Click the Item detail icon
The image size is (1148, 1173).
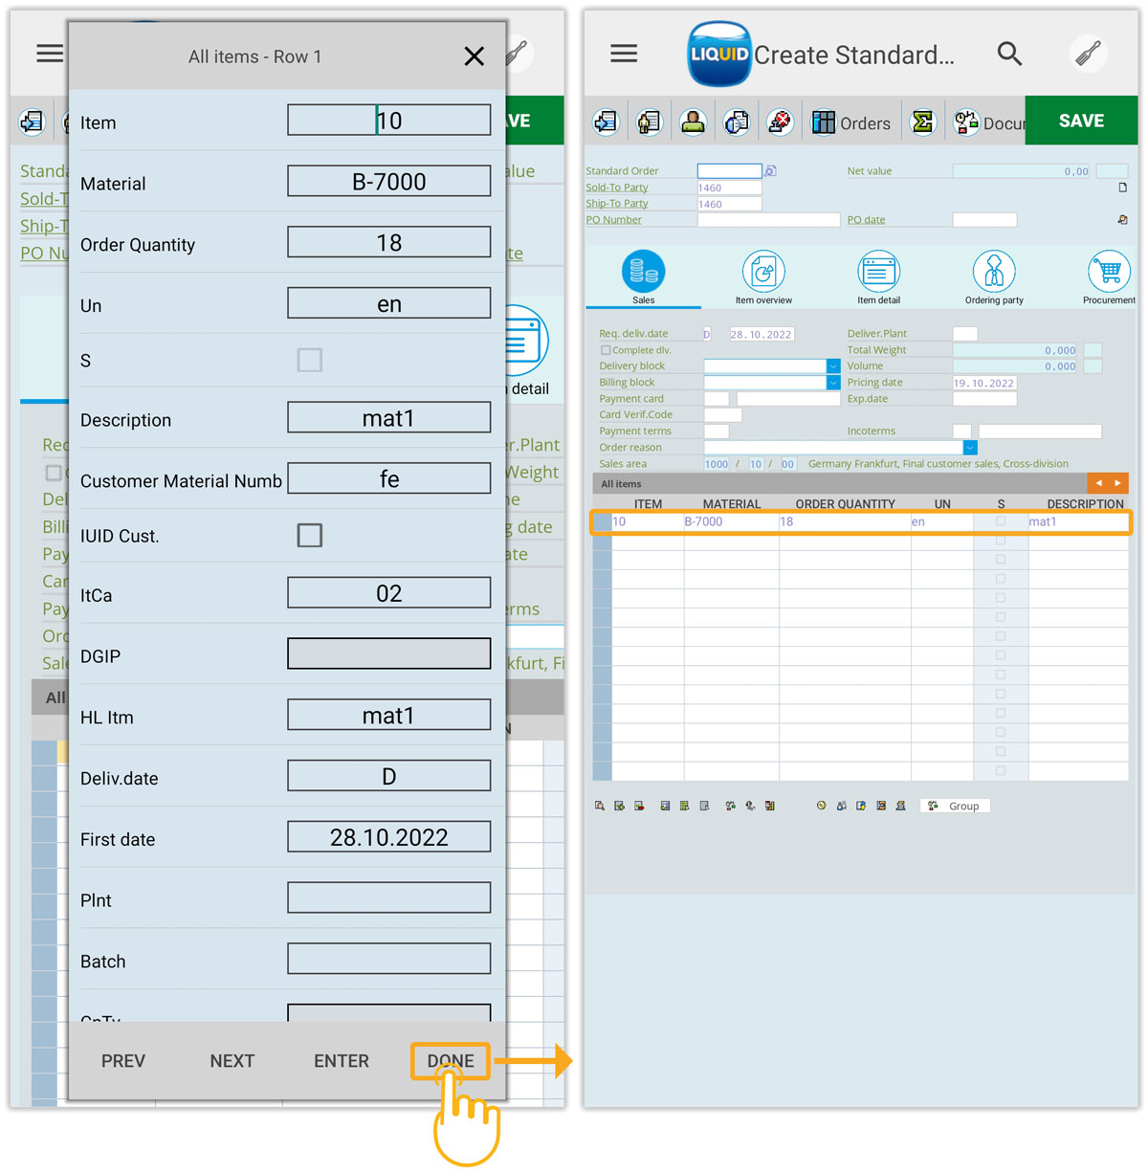coord(878,274)
